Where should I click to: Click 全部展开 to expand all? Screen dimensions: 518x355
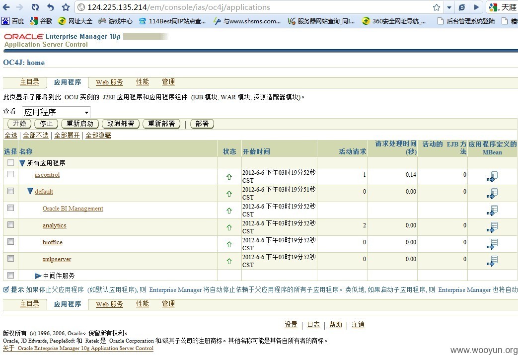(x=67, y=136)
